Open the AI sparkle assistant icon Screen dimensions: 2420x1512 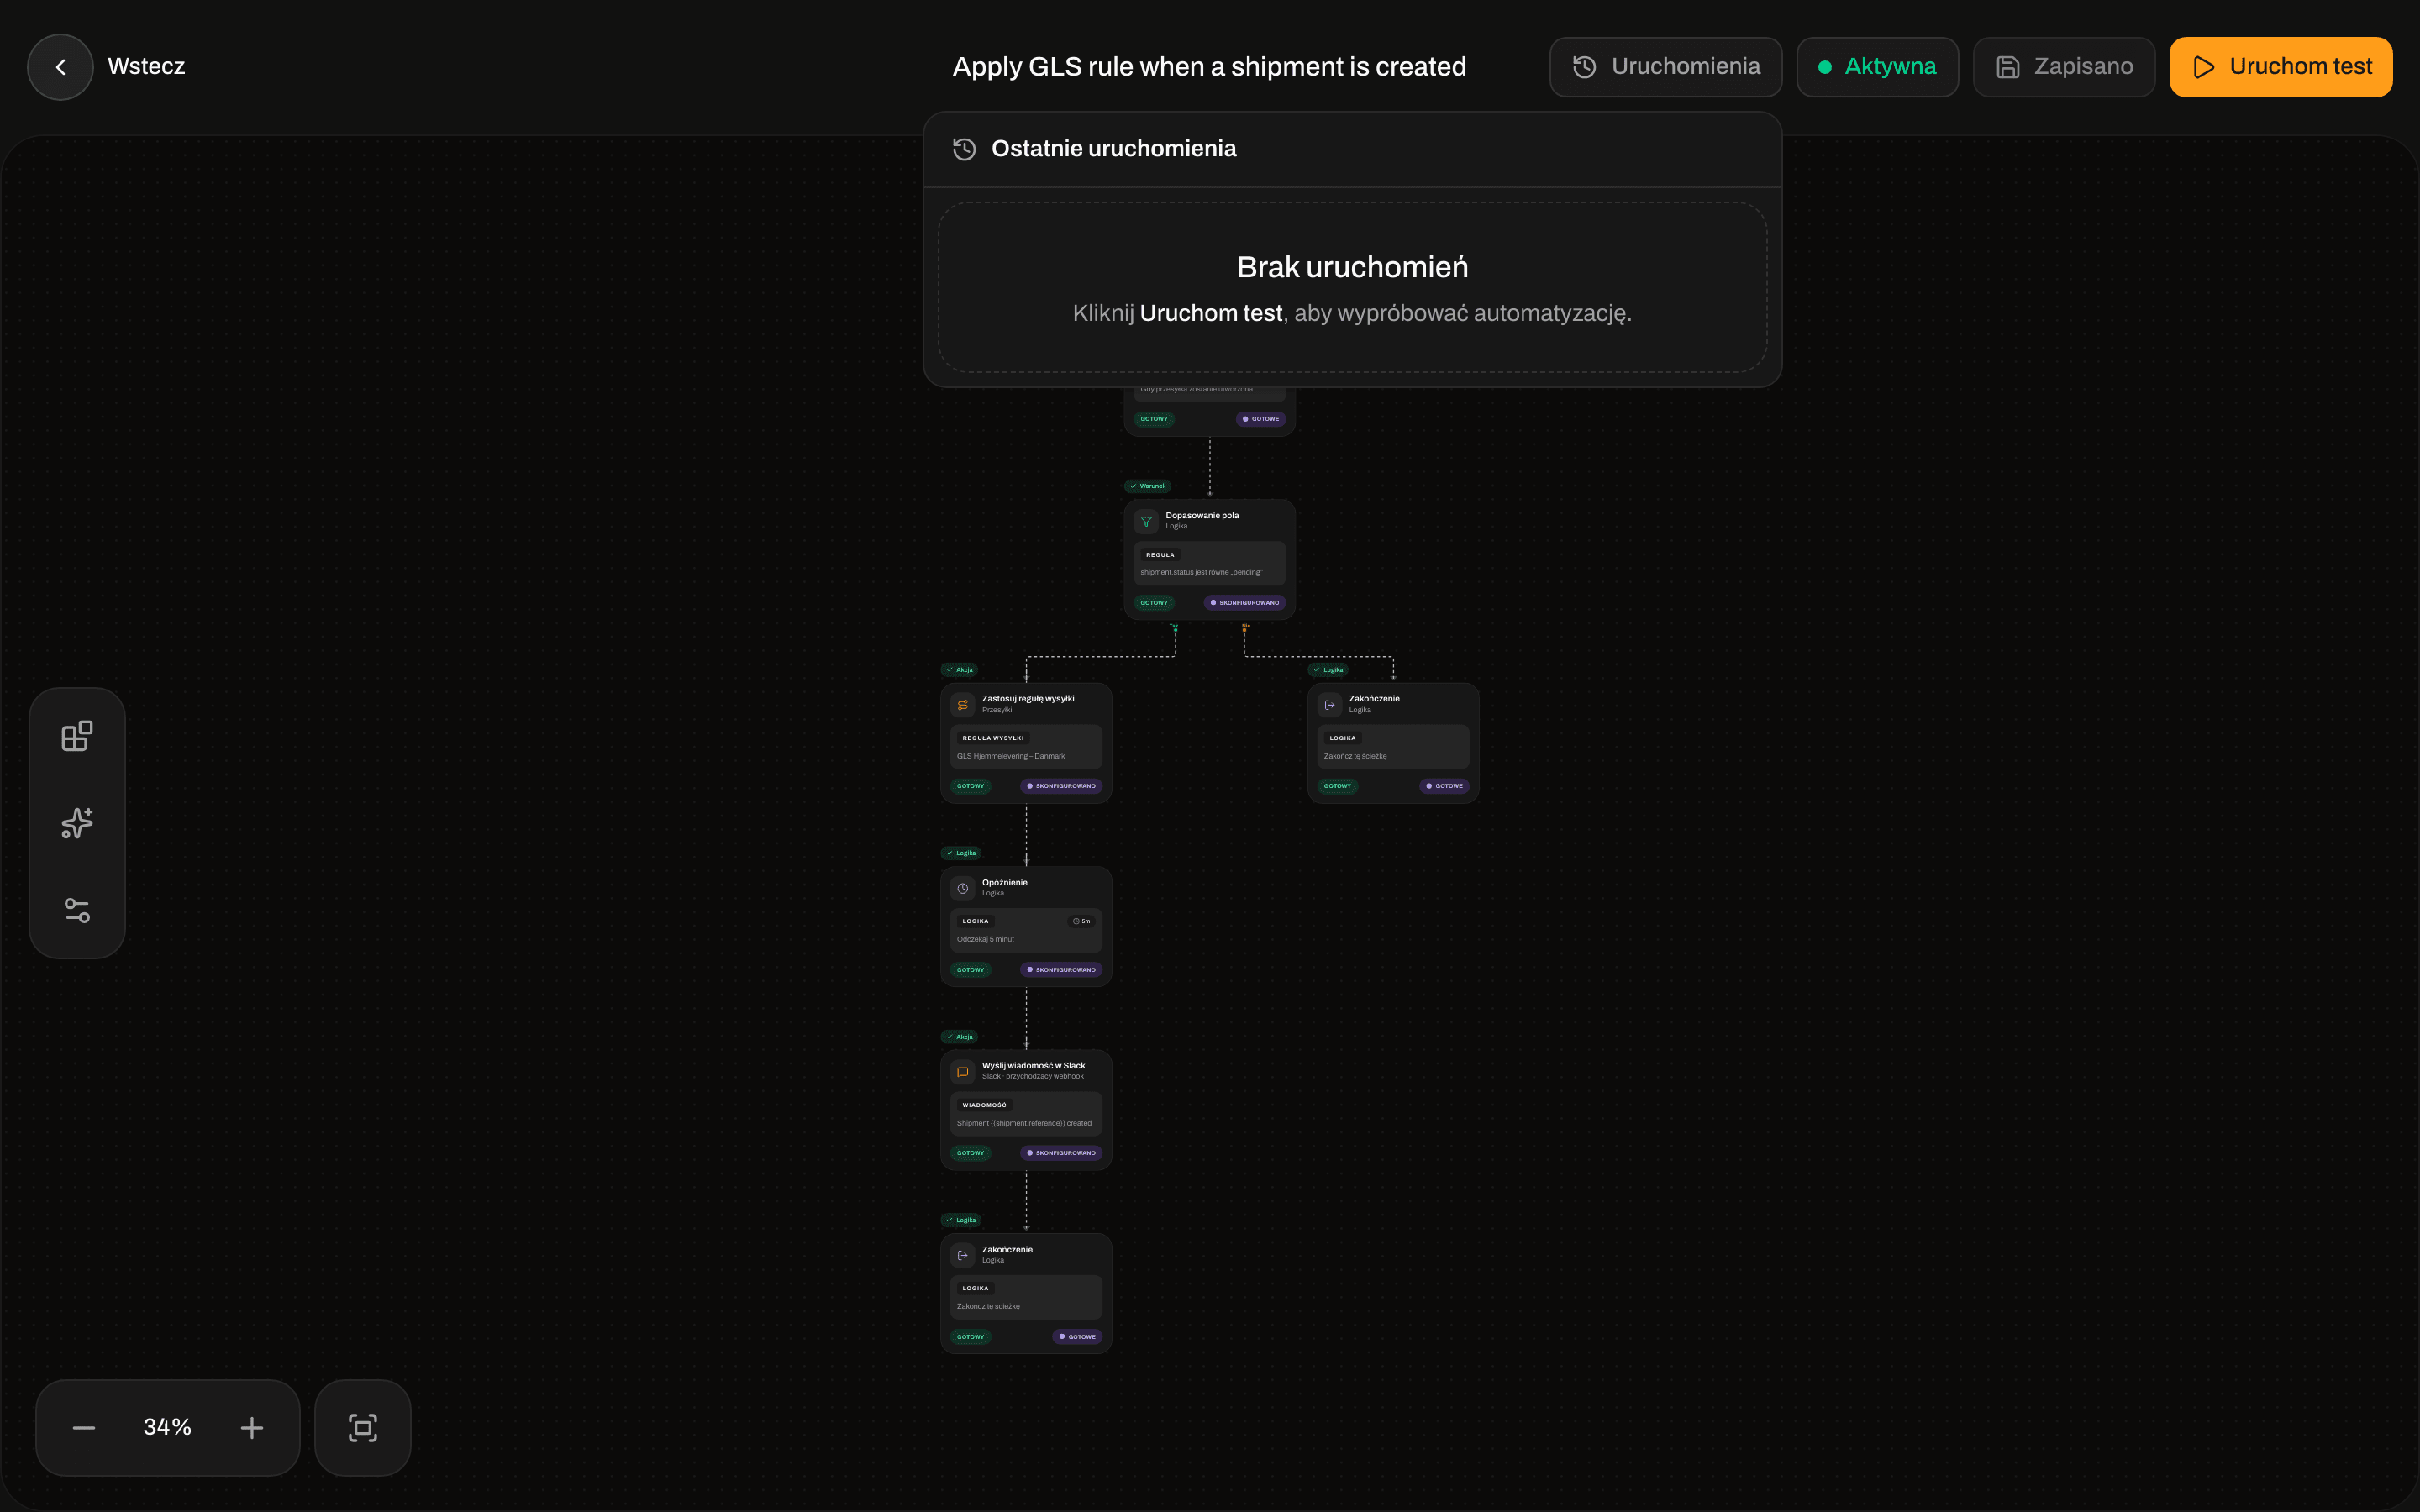(x=77, y=823)
